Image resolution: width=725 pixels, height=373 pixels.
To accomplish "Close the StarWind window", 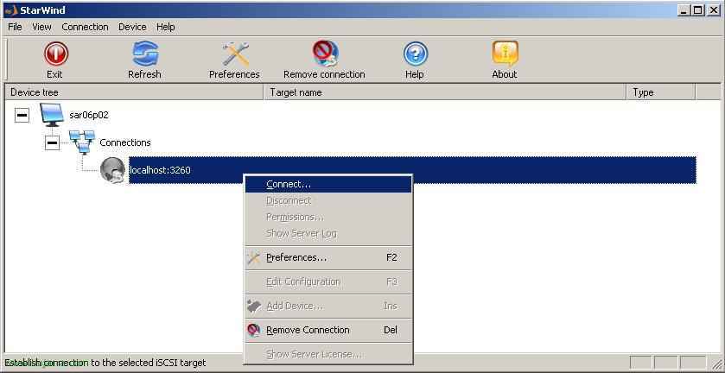I will point(714,10).
